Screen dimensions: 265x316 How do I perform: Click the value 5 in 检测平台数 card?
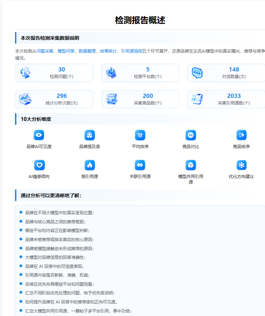[x=148, y=70]
